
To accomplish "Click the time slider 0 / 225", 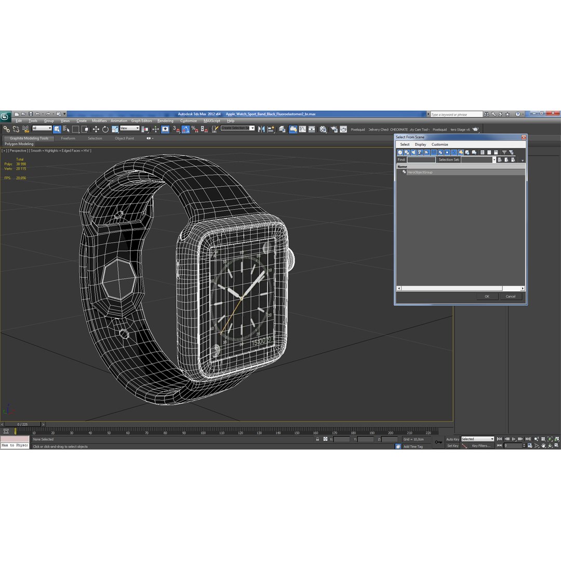I will point(22,424).
